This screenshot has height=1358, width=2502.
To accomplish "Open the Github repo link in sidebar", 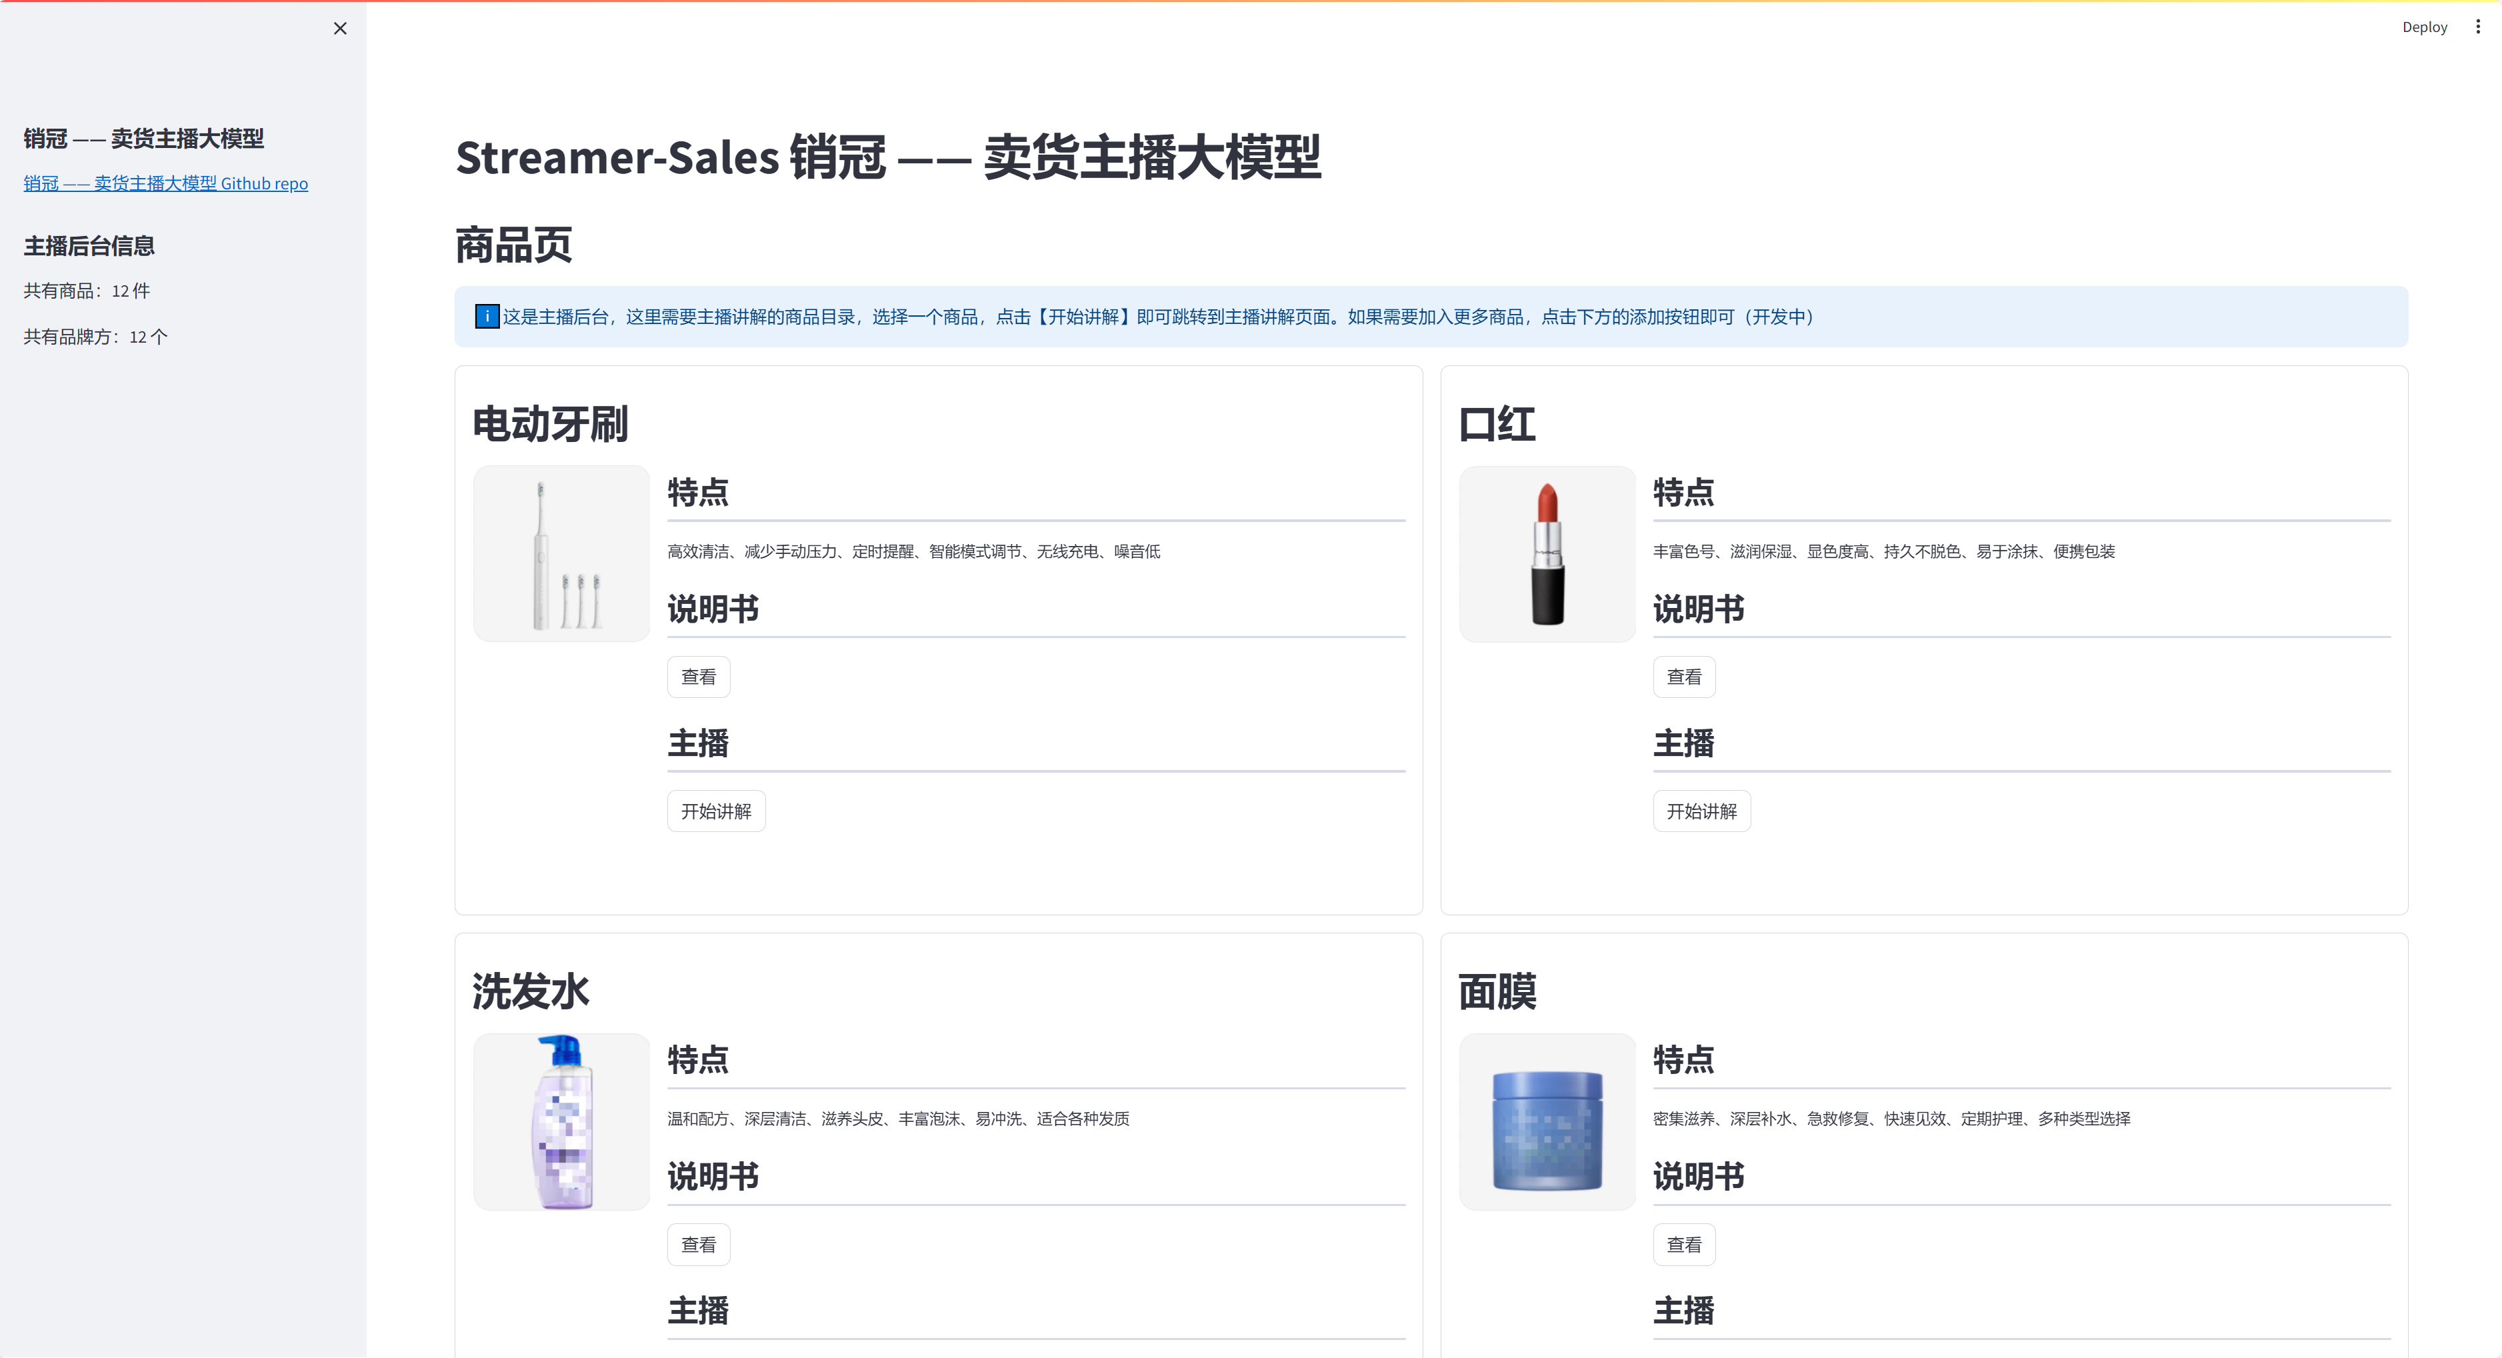I will [165, 183].
